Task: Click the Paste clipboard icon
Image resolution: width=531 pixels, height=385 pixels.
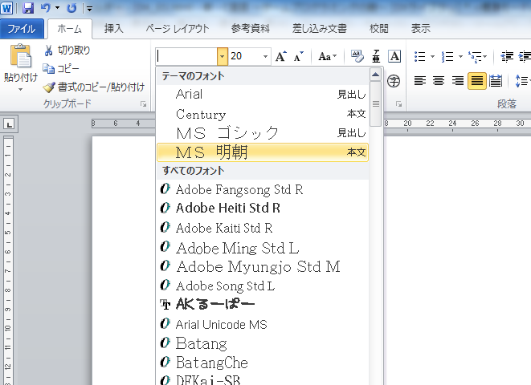Action: [19, 58]
